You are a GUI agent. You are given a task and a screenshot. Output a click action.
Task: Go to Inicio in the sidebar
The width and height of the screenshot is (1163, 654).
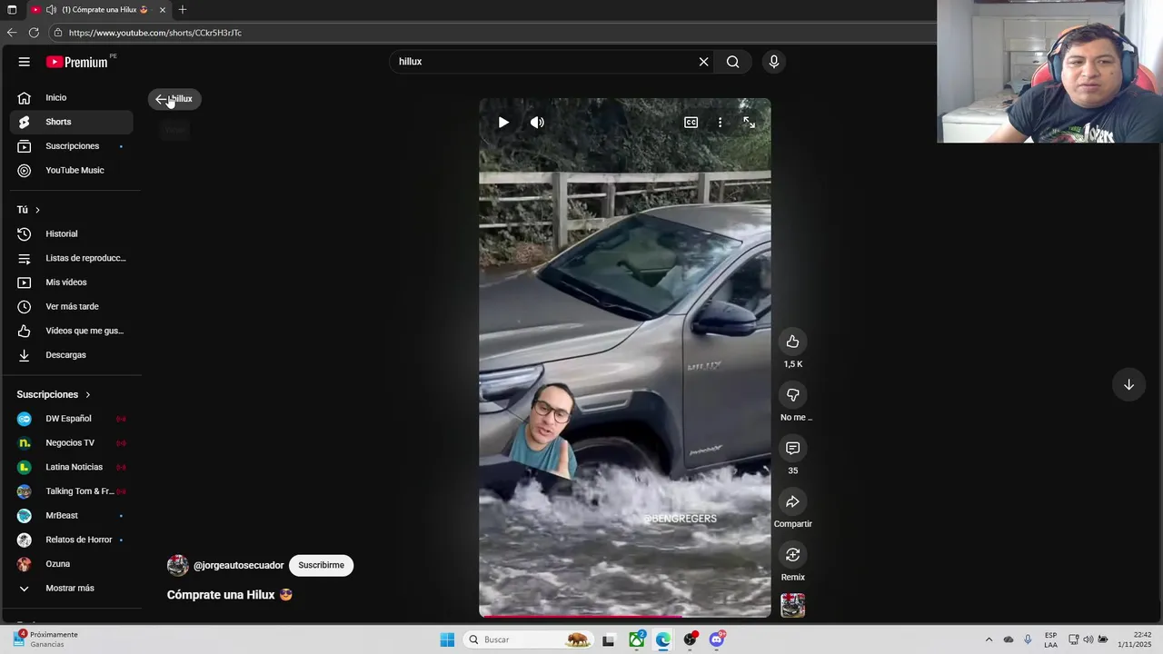tap(71, 97)
